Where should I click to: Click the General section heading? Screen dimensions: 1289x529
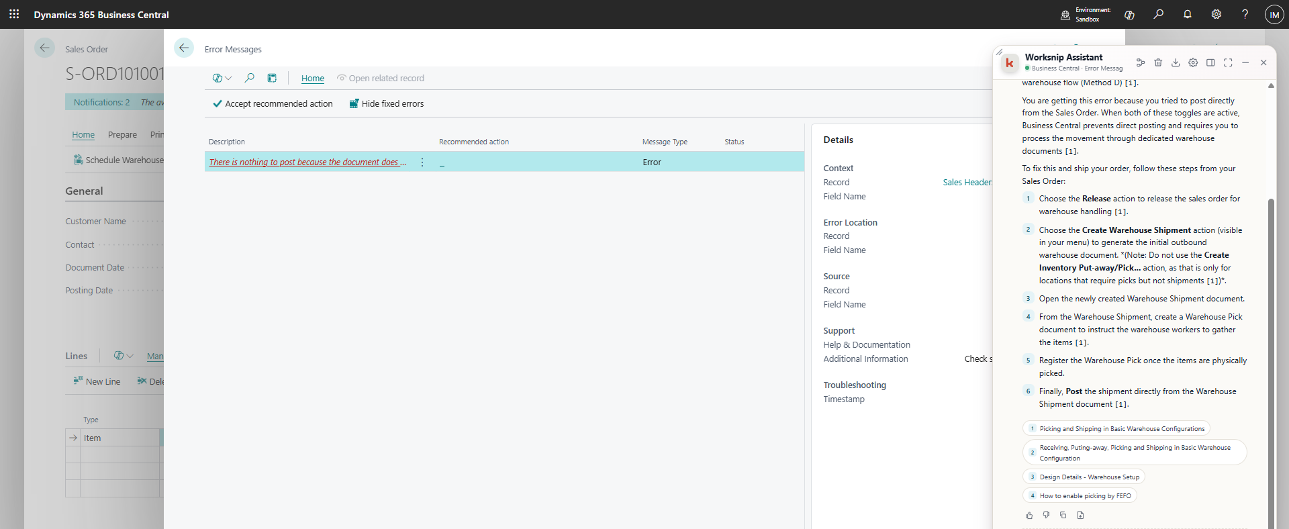click(x=84, y=191)
